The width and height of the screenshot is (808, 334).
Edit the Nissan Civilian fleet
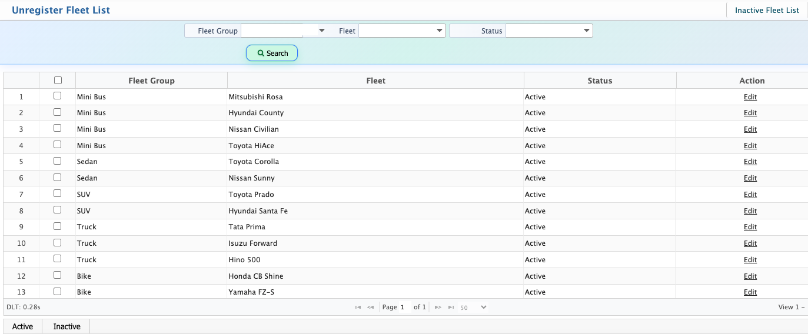tap(750, 129)
